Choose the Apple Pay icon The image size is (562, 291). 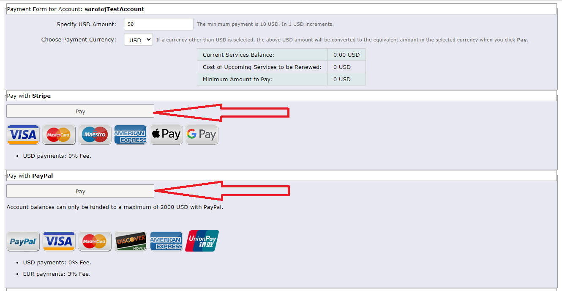pyautogui.click(x=166, y=135)
